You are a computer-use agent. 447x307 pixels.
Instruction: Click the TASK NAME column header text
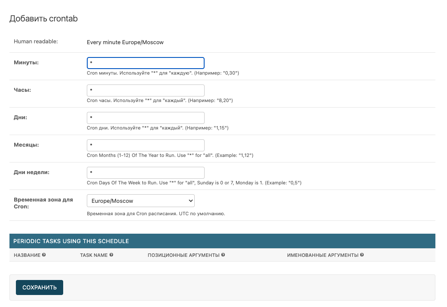94,255
